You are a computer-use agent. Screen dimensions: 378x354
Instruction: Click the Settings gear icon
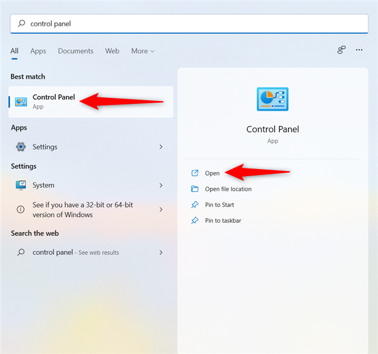click(x=21, y=147)
